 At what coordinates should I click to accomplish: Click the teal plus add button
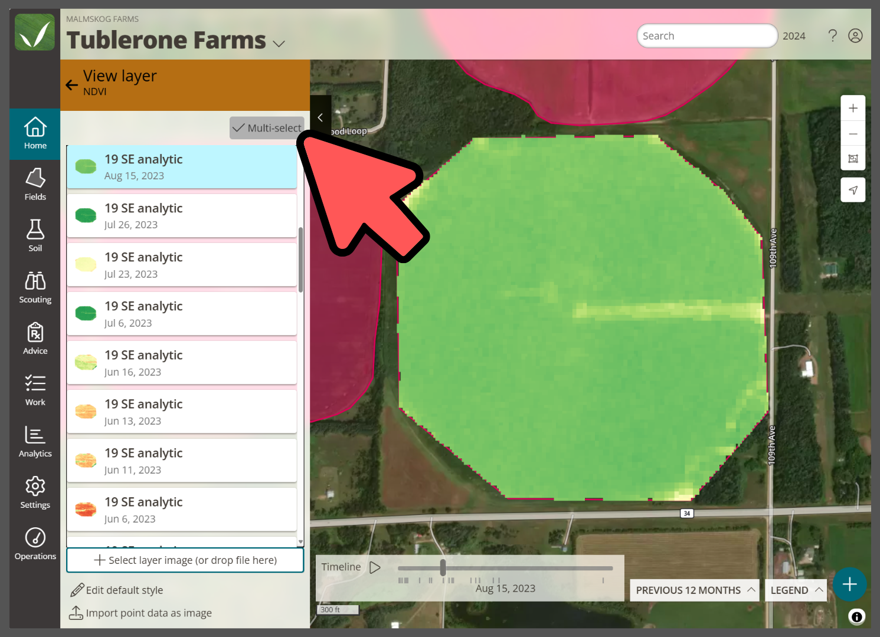click(849, 585)
